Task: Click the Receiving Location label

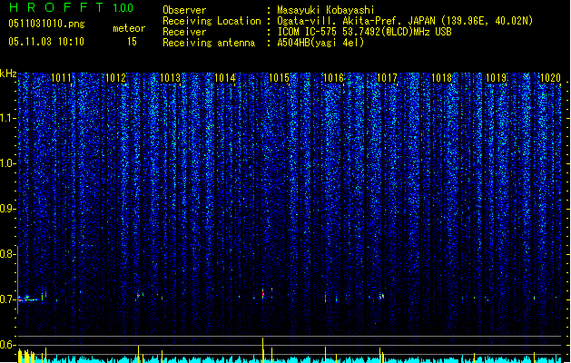Action: click(x=212, y=21)
